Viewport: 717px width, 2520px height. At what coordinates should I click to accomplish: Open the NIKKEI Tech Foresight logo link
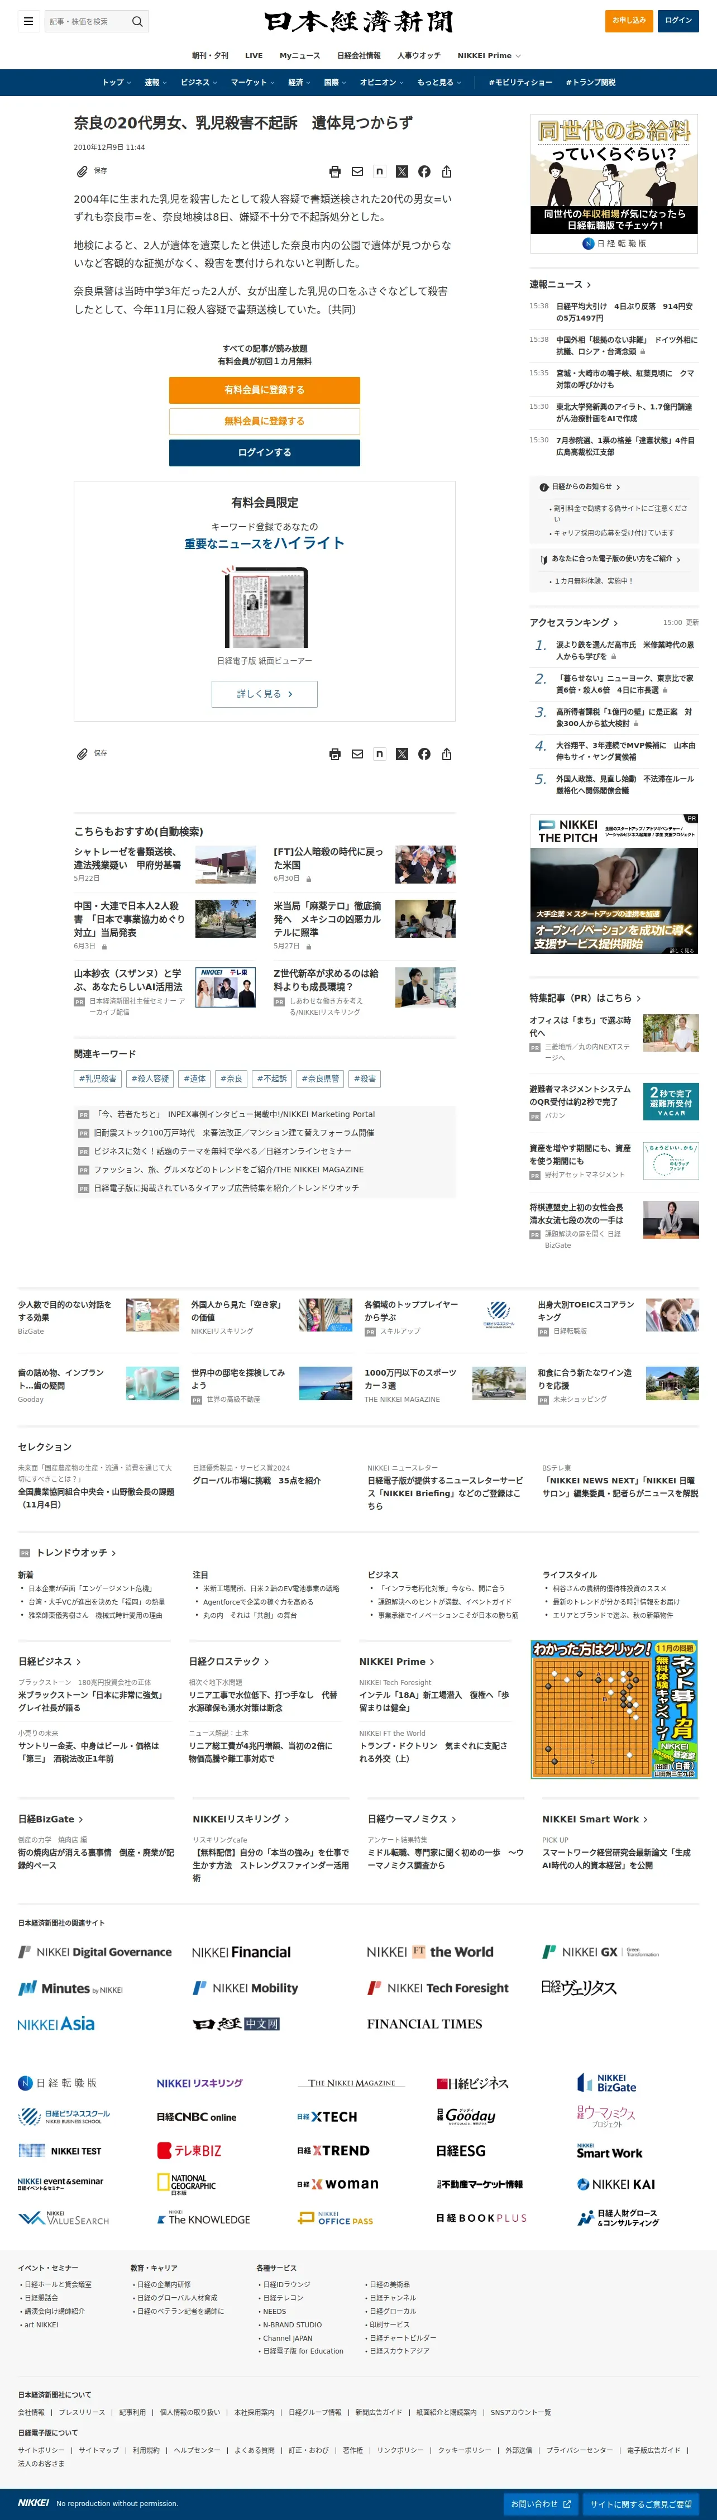(x=438, y=1988)
